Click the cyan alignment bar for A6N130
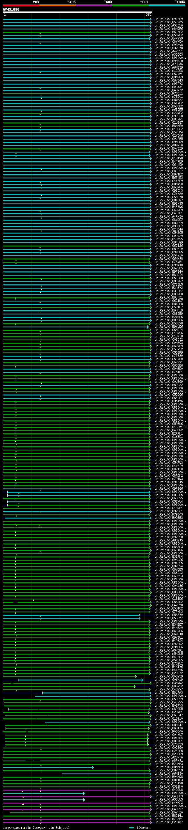 click(106, 773)
